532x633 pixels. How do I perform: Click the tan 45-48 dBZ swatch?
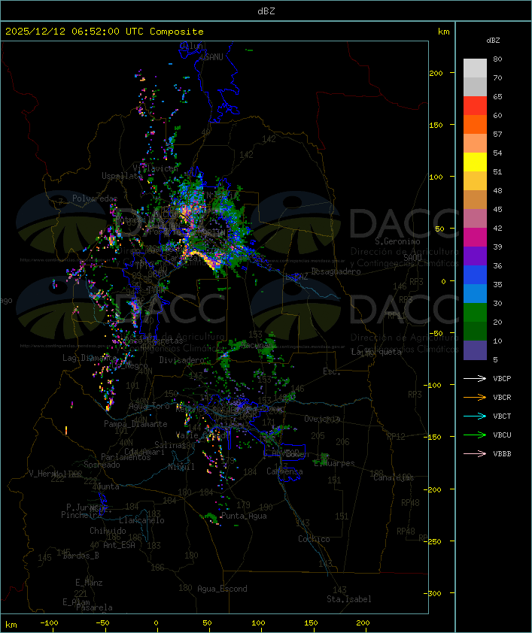click(x=475, y=199)
